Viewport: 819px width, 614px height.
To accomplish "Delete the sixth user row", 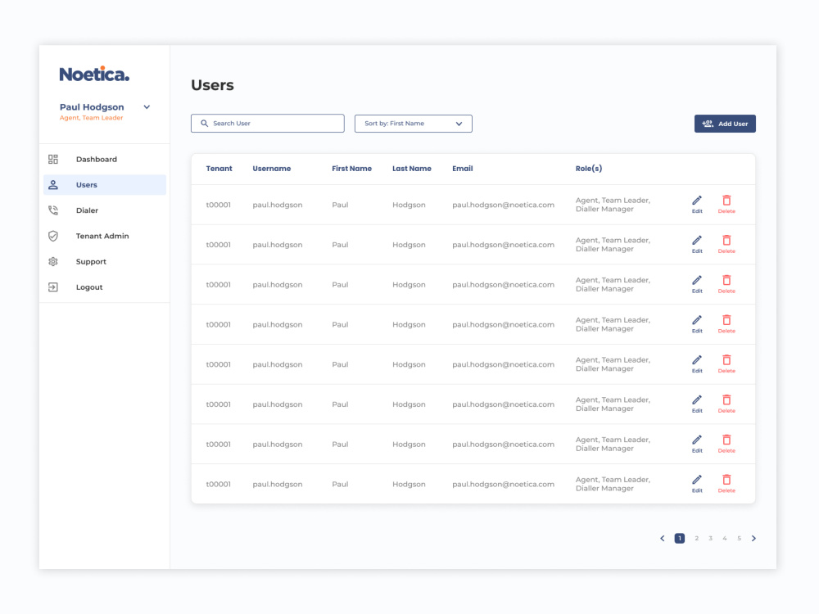I will tap(726, 404).
